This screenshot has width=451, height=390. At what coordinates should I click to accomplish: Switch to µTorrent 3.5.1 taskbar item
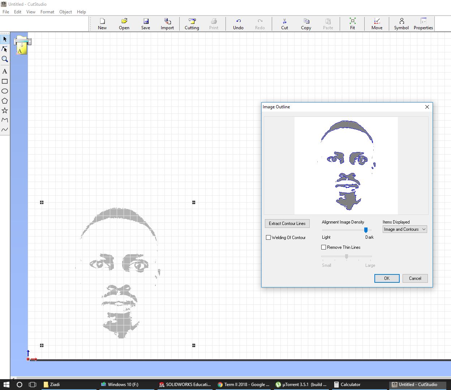pyautogui.click(x=302, y=385)
